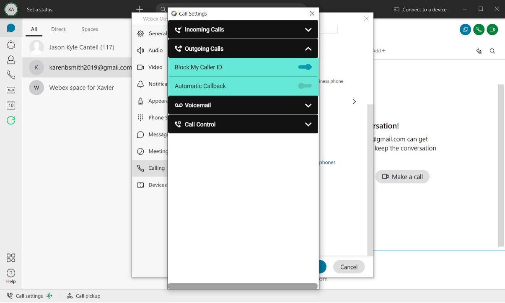Open Devices in Webex Options menu
Image resolution: width=505 pixels, height=303 pixels.
coord(150,185)
